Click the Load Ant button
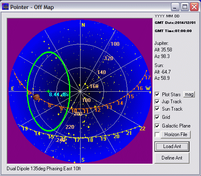The height and width of the screenshot is (176, 201). pos(172,146)
